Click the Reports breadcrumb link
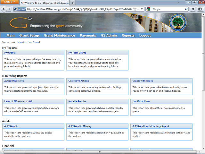This screenshot has width=205, height=154. coord(21,42)
